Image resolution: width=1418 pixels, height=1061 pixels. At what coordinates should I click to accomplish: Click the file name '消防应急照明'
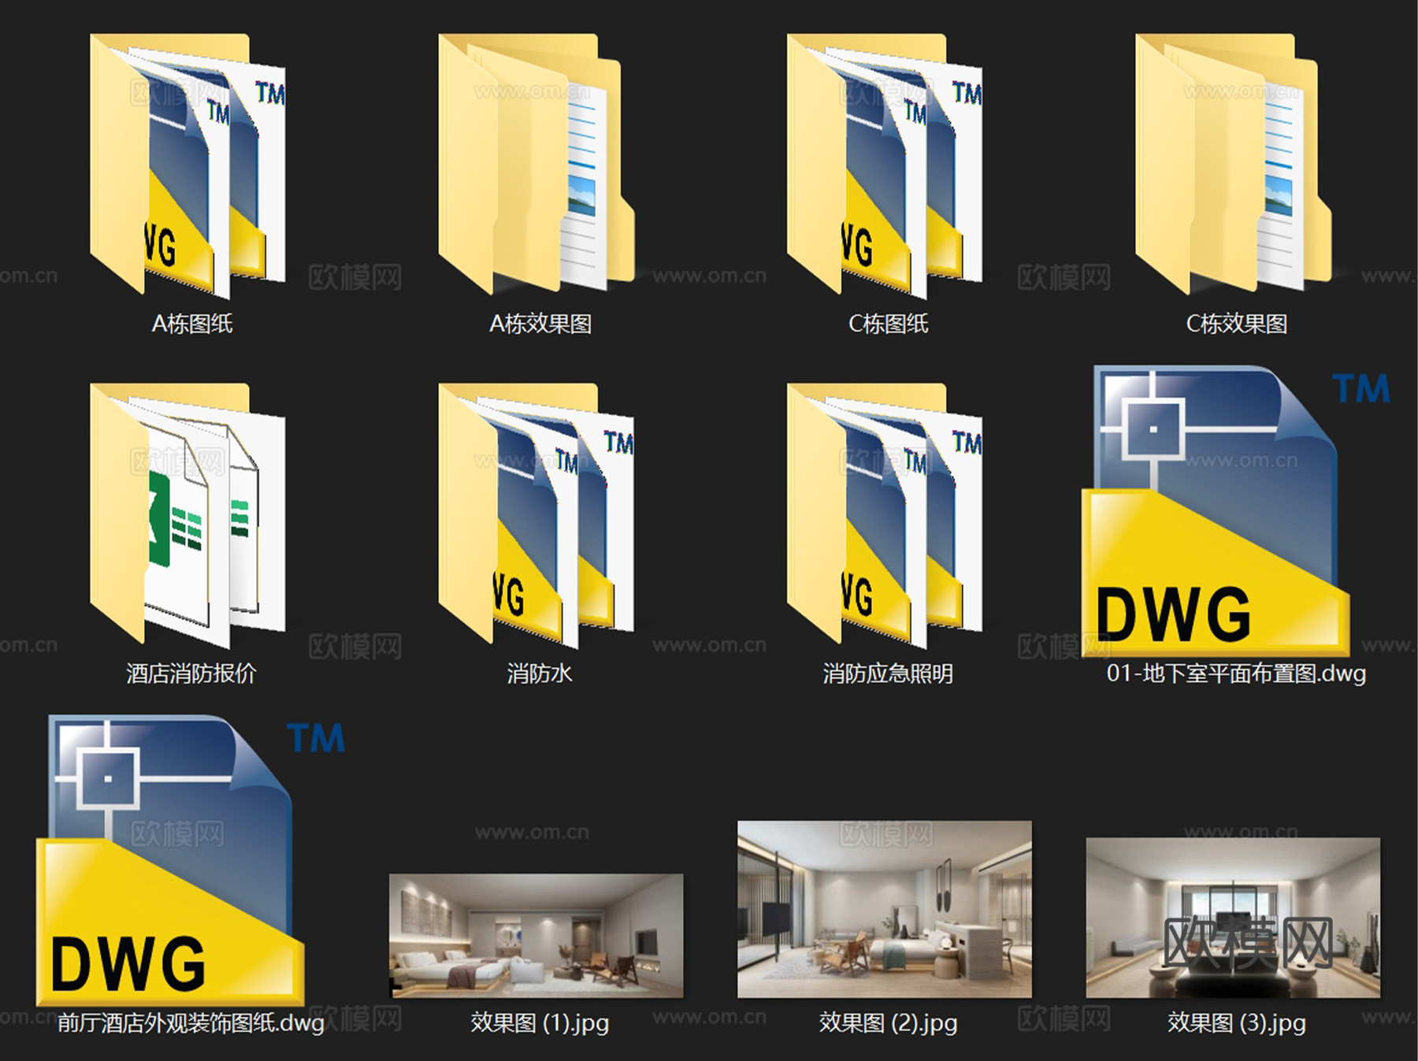coord(889,673)
